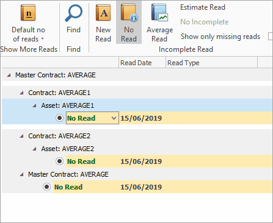Select Asset: AVERAGE2 label
Image resolution: width=273 pixels, height=223 pixels.
point(68,149)
